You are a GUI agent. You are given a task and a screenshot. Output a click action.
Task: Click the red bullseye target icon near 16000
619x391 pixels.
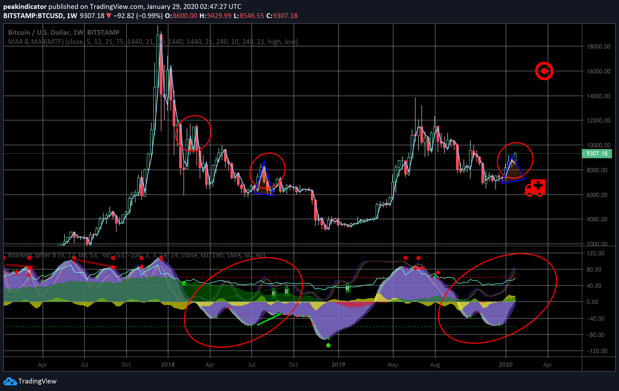tap(544, 71)
